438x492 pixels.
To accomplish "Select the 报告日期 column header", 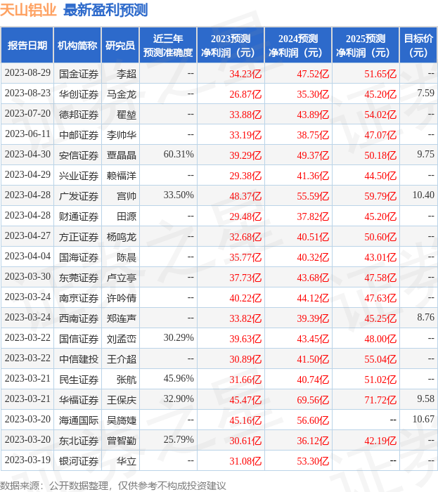I will click(27, 45).
